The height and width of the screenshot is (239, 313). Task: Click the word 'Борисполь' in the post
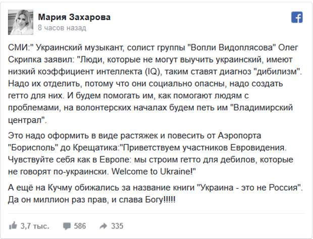33,148
